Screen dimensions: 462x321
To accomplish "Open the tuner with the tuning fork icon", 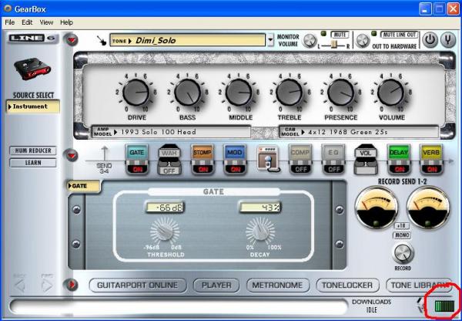I will pyautogui.click(x=448, y=40).
